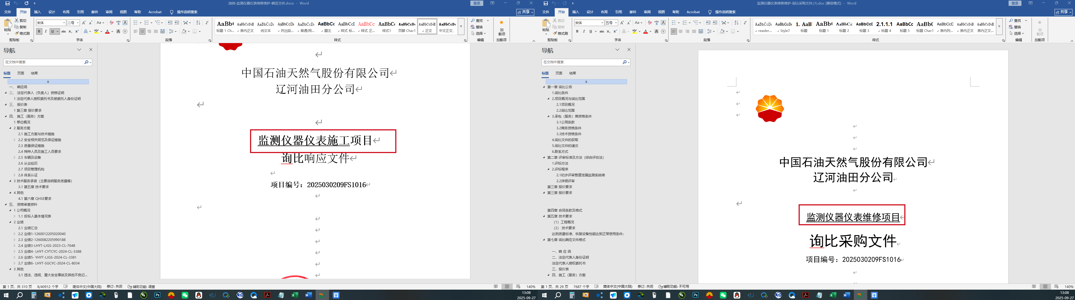This screenshot has height=300, width=1075.
Task: Apply strikethrough in left Word window
Action: click(63, 31)
